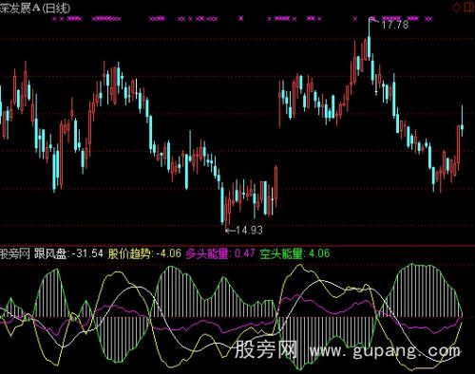Click the square panel icon at top right

click(x=468, y=7)
